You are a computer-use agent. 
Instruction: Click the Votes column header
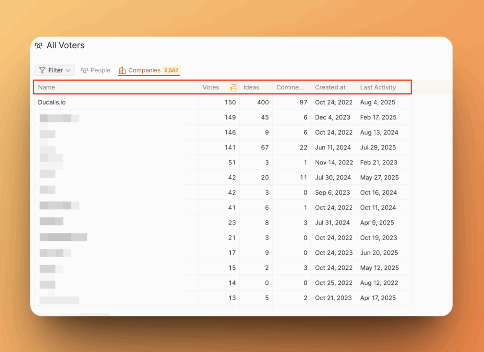[x=211, y=87]
